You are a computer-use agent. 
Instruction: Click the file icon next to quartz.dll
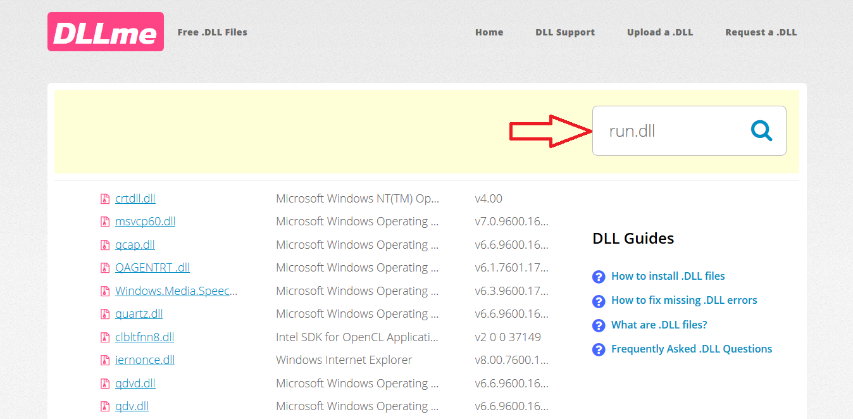(104, 313)
